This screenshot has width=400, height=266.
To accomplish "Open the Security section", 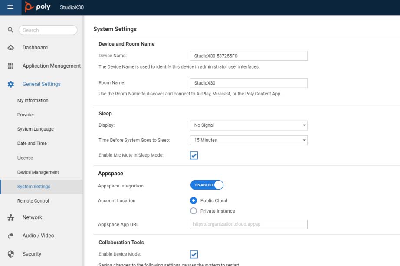I will (32, 254).
